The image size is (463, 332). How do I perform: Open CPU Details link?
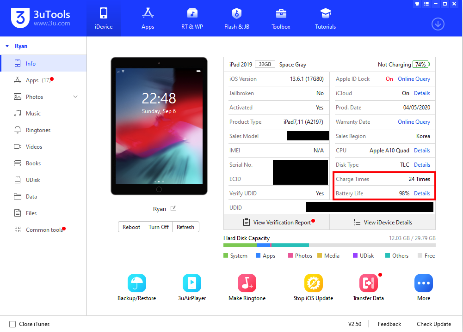click(x=422, y=151)
